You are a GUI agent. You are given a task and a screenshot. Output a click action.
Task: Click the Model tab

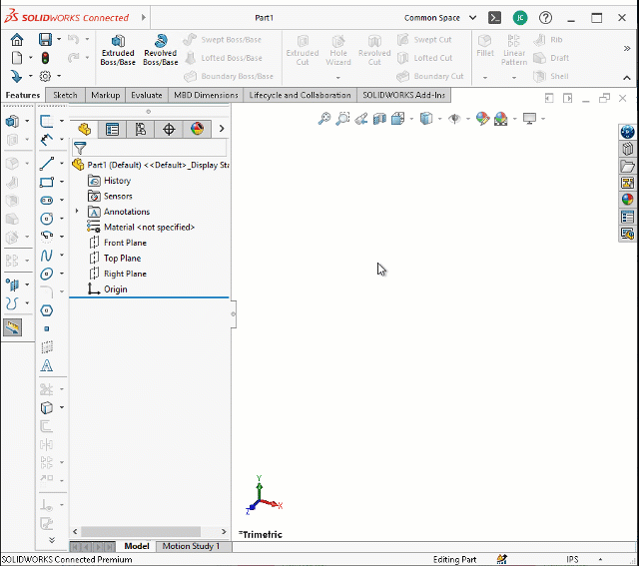click(137, 546)
